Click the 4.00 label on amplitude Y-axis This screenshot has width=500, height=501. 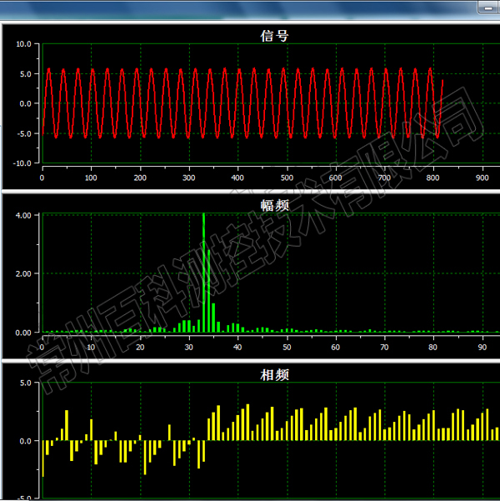tap(23, 215)
